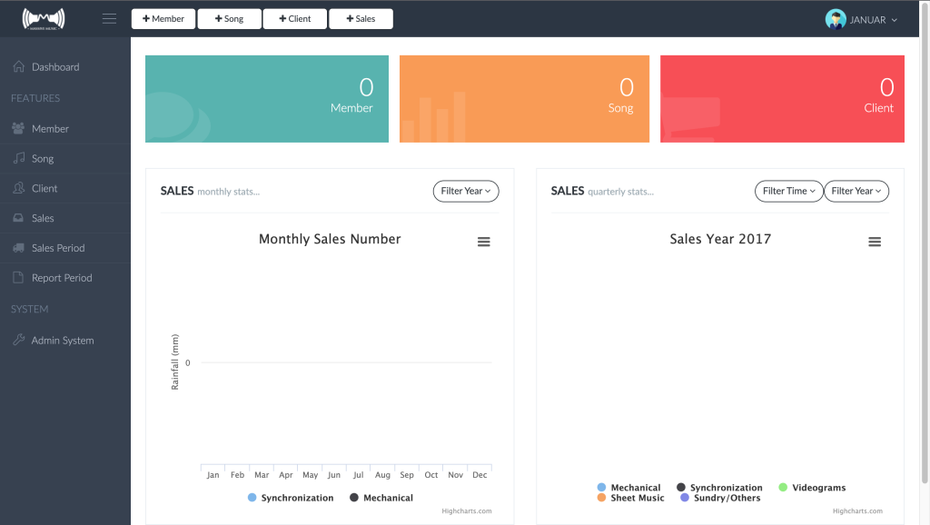This screenshot has width=930, height=525.
Task: Toggle the hamburger sidebar menu icon
Action: pos(109,19)
